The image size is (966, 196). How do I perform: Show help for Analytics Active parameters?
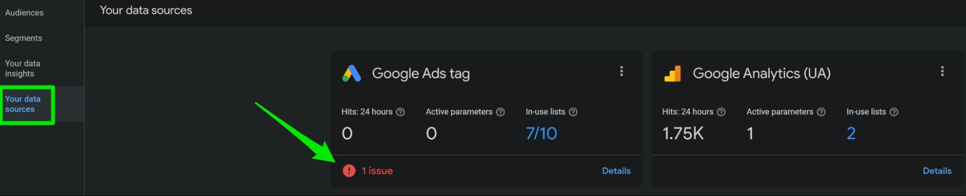pos(822,112)
